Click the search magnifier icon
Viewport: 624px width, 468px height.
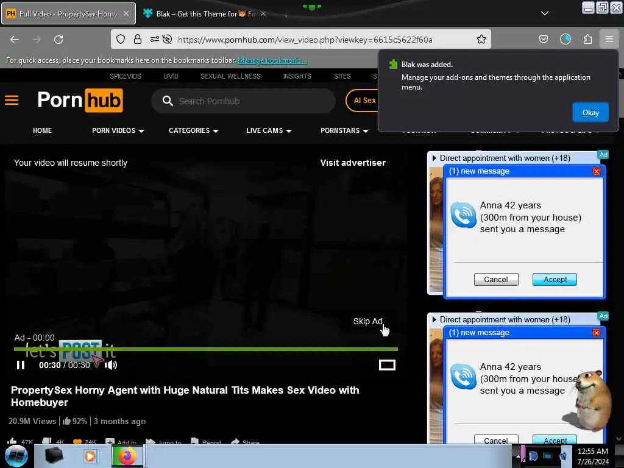[168, 101]
